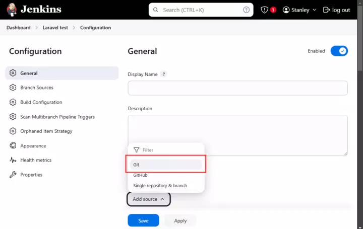
Task: Open the security warnings shield icon
Action: pyautogui.click(x=264, y=10)
